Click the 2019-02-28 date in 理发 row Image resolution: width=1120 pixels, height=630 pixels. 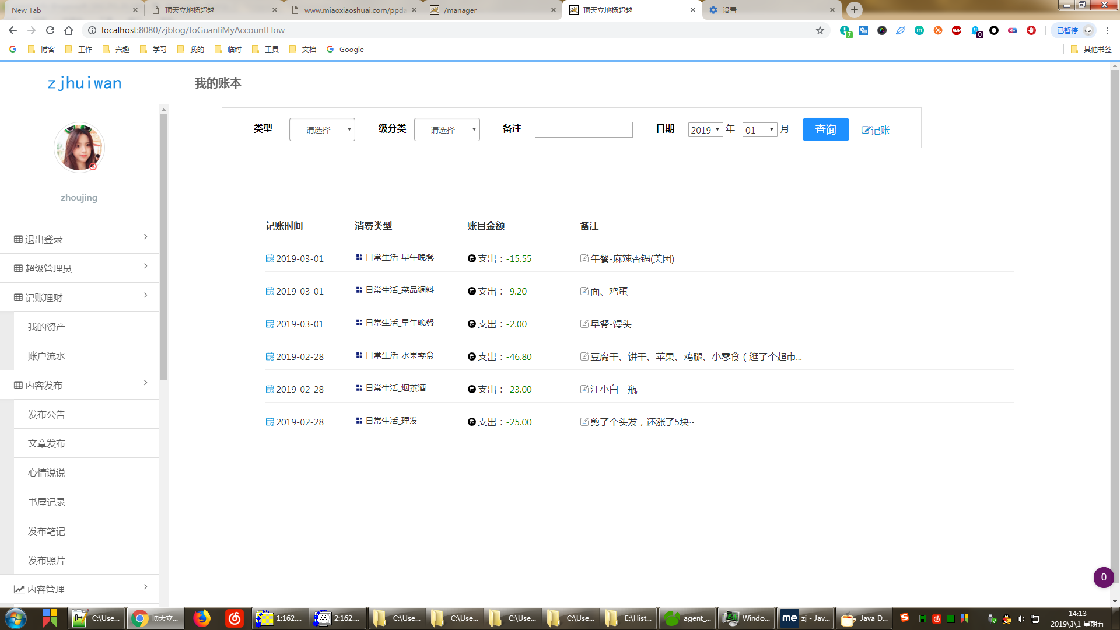[x=300, y=422]
